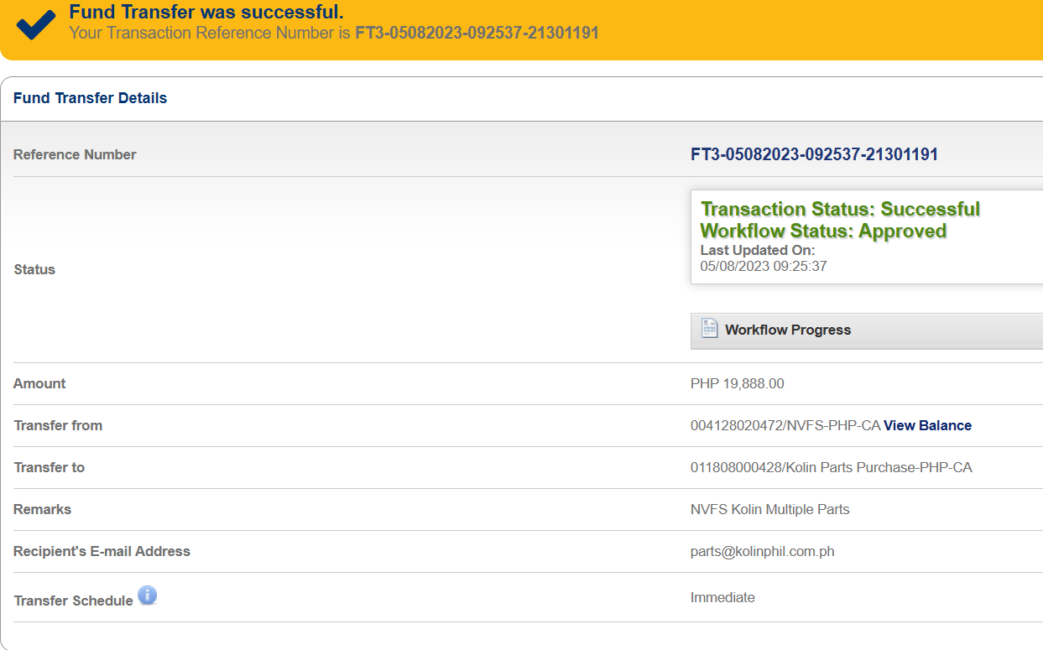Click the bold reference number in details
Image resolution: width=1043 pixels, height=650 pixels.
(814, 154)
